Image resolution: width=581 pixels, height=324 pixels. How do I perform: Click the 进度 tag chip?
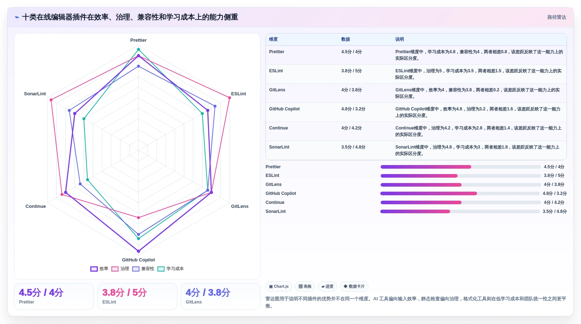[x=327, y=287]
